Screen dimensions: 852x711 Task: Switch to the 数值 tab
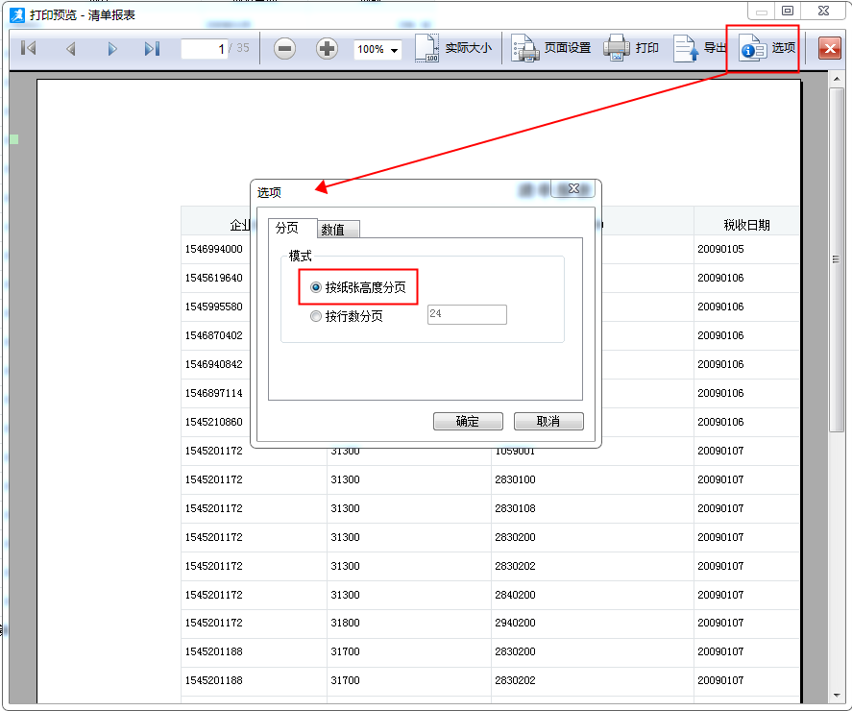339,230
